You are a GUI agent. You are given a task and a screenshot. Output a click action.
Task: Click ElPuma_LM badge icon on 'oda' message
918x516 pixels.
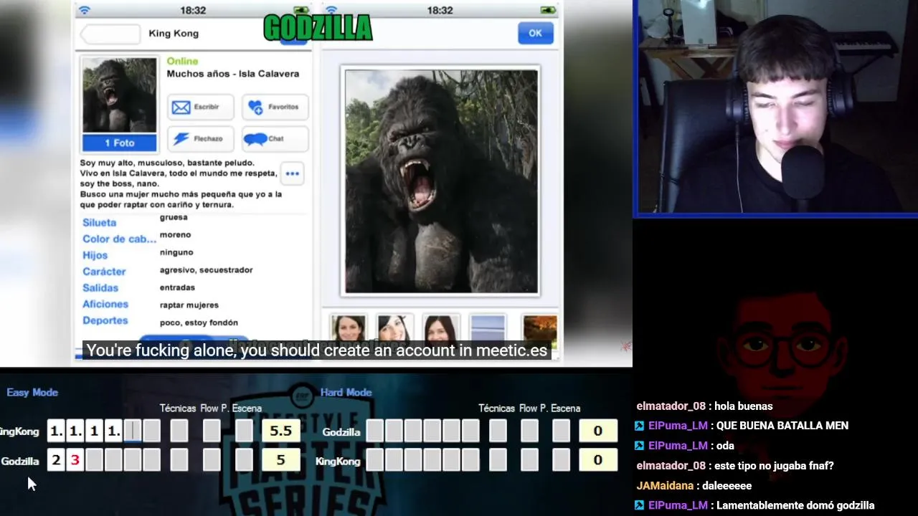pos(639,446)
